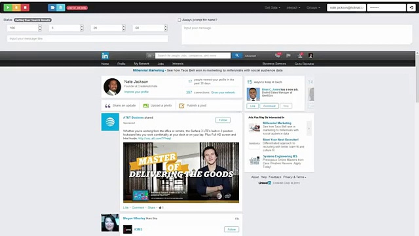Click the Improve your profile link
Image resolution: width=419 pixels, height=236 pixels.
136,92
